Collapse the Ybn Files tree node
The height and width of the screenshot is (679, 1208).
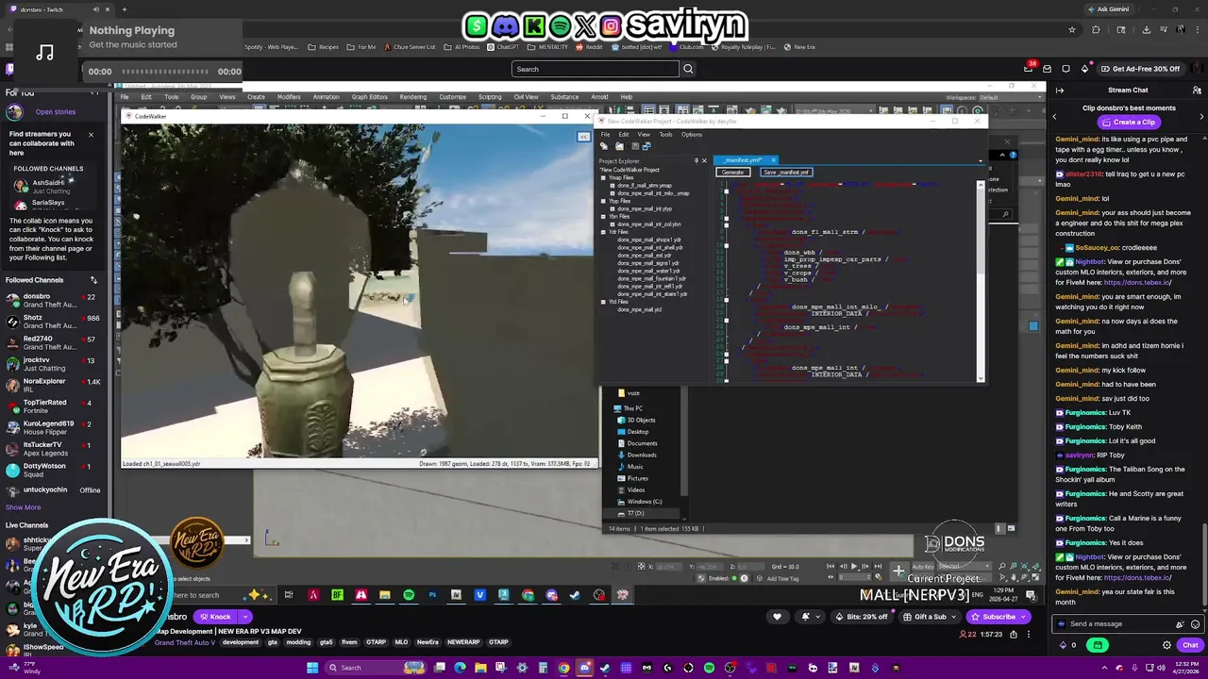[603, 217]
